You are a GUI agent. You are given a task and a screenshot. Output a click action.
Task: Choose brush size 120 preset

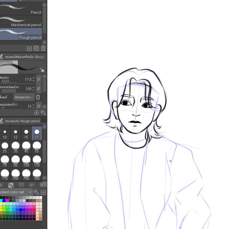coord(37,161)
